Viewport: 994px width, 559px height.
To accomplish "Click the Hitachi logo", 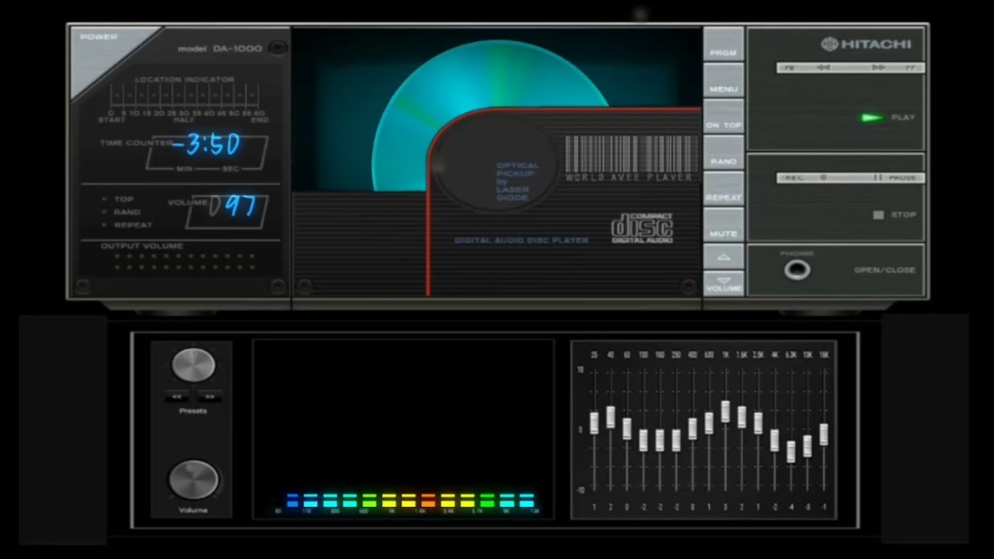I will (866, 44).
